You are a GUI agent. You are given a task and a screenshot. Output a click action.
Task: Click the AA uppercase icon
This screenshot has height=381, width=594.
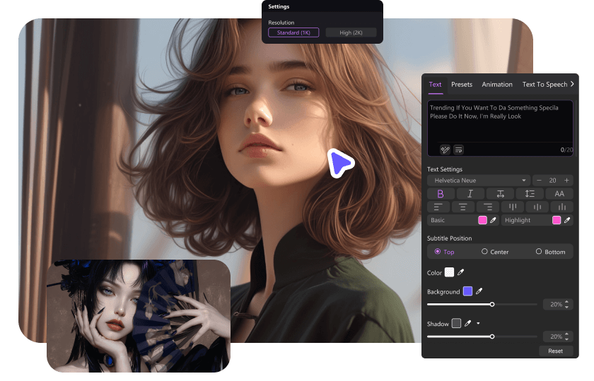tap(559, 193)
